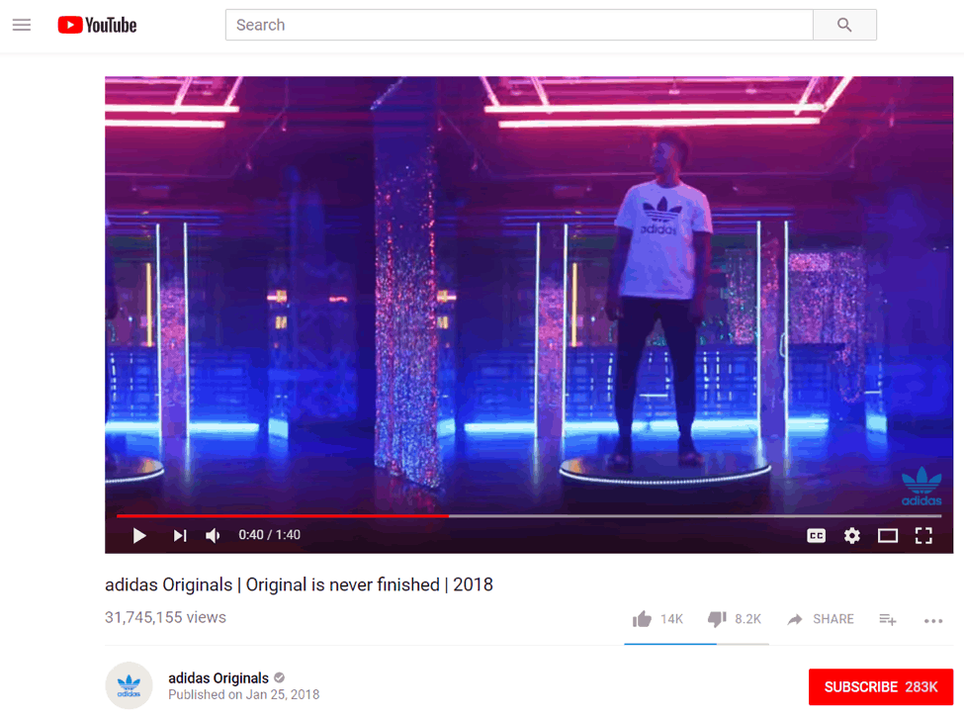Go to YouTube home via logo
This screenshot has height=719, width=964.
pyautogui.click(x=97, y=25)
